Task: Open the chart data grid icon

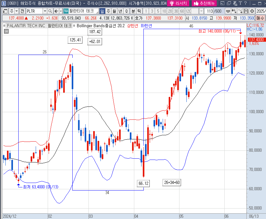Action: (6, 31)
